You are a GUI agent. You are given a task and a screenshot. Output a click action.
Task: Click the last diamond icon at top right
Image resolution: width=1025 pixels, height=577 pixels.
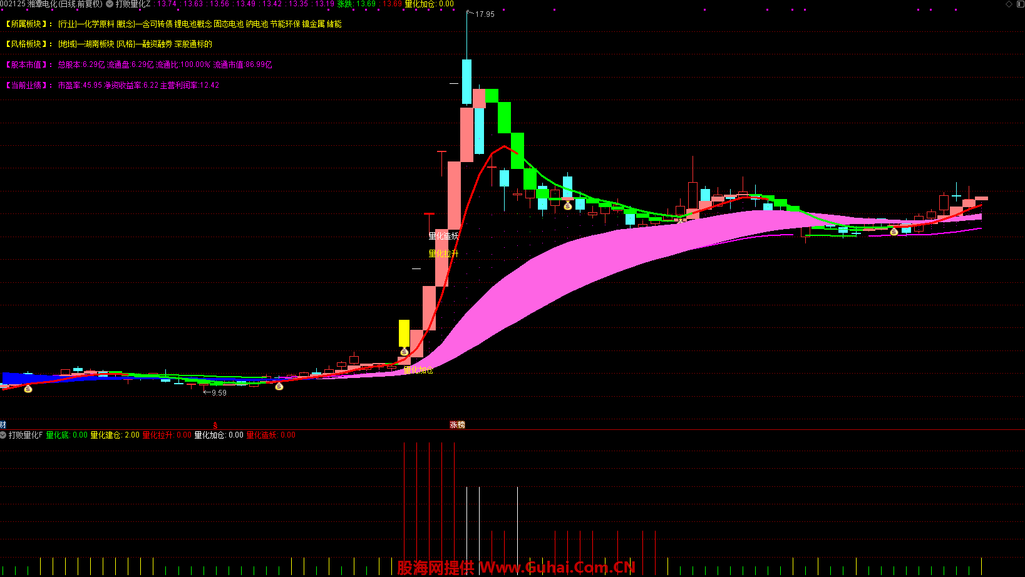point(1019,4)
